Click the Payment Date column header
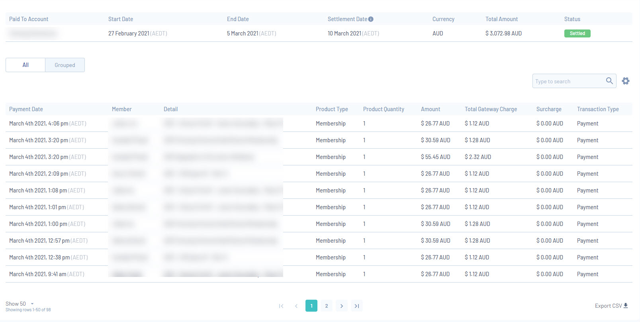 26,109
